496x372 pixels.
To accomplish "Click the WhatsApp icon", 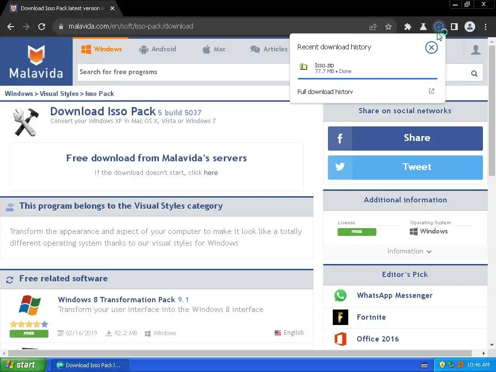I will [x=341, y=295].
